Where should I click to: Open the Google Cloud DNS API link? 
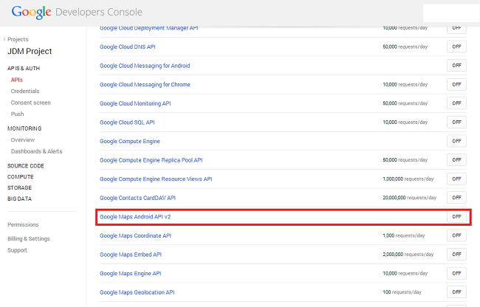(127, 46)
